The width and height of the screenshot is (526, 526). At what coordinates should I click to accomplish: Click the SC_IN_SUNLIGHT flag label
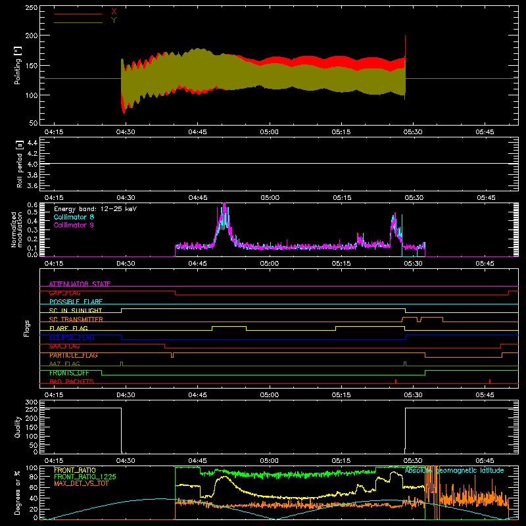point(76,310)
